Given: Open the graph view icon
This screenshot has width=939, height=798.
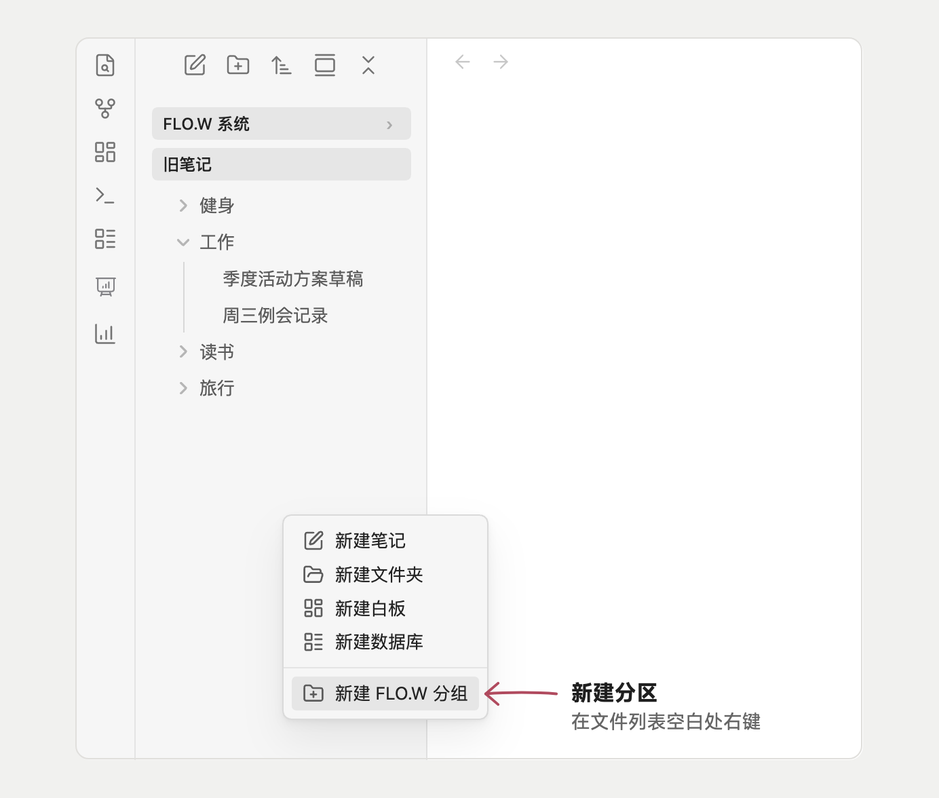Looking at the screenshot, I should (x=105, y=108).
